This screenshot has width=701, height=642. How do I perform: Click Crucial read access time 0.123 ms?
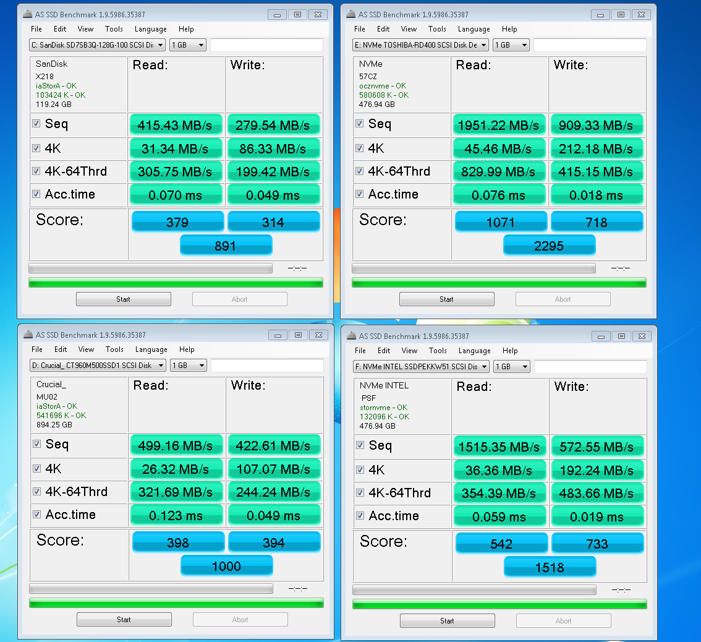click(x=176, y=515)
